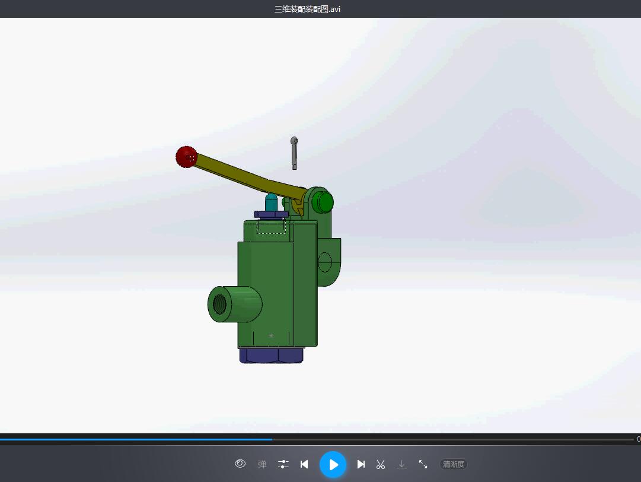Toggle the eye viewing mode icon
The image size is (641, 482).
coord(240,464)
